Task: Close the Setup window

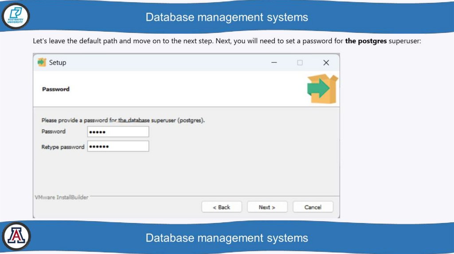Action: tap(326, 62)
